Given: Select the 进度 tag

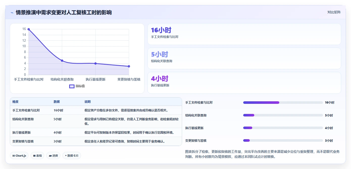Looking at the screenshot, I should click(x=53, y=156).
